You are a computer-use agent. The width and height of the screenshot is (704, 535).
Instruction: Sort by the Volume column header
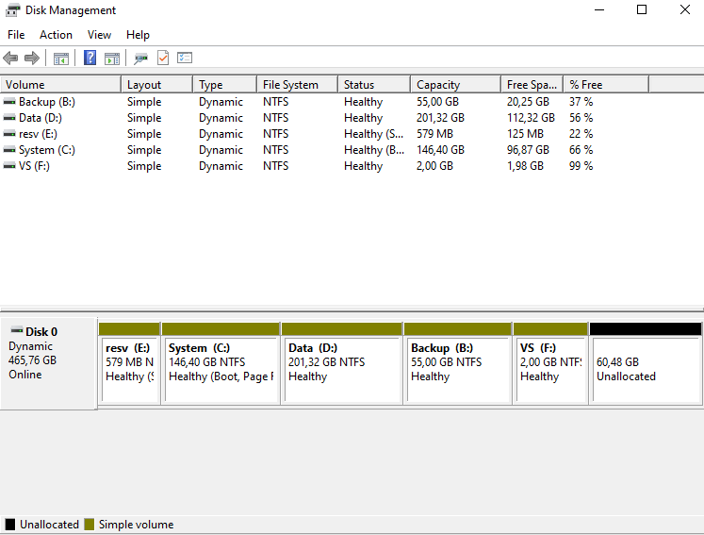coord(60,85)
